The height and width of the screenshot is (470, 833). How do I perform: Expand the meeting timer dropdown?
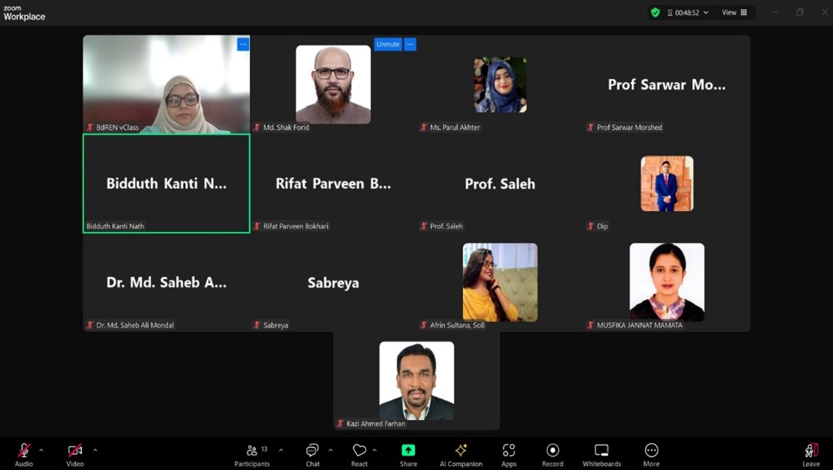(x=705, y=12)
